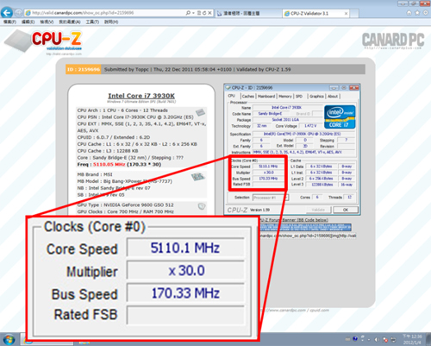Screen dimensions: 431x346
Task: Click the Intel Core i7 3930K heading link
Action: [x=141, y=96]
